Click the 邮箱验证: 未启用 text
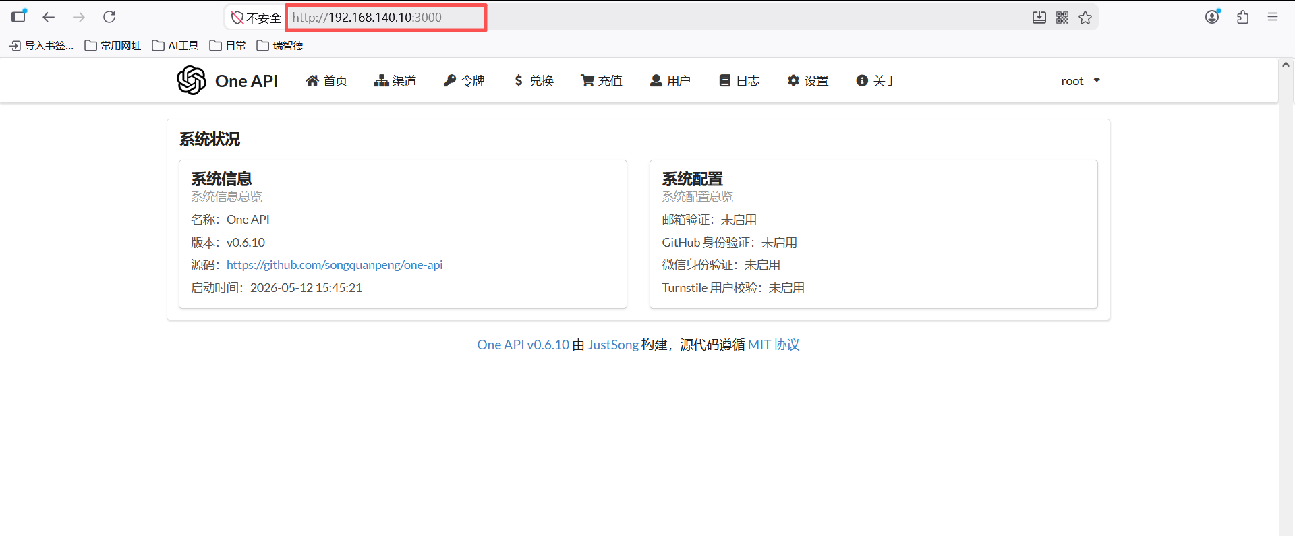 click(x=710, y=220)
